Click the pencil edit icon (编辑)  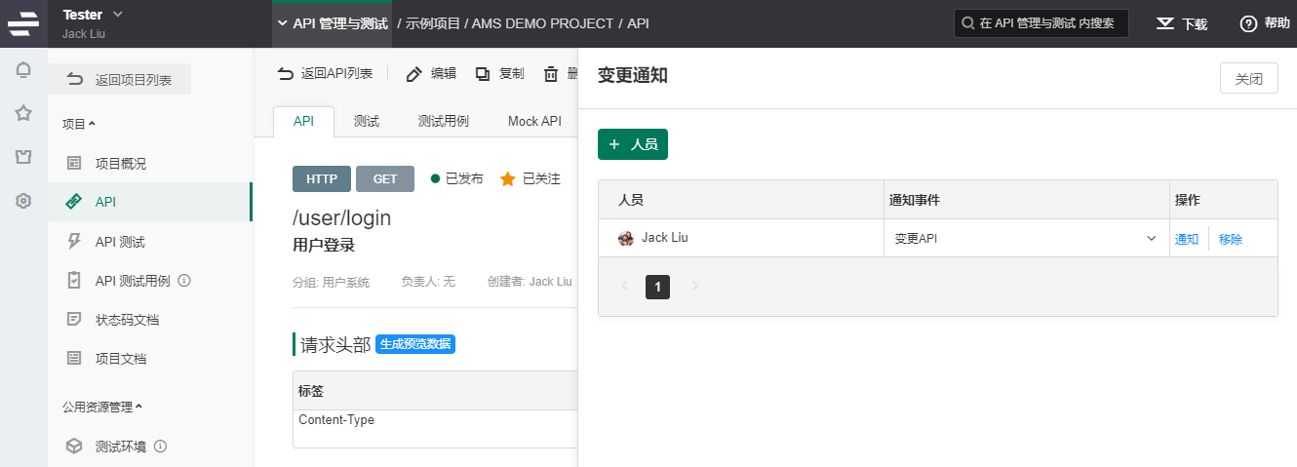click(x=414, y=74)
